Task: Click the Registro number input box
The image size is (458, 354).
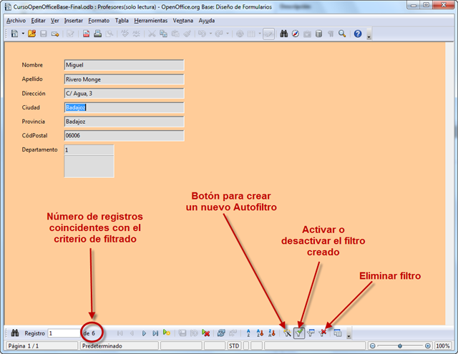Action: pyautogui.click(x=64, y=333)
